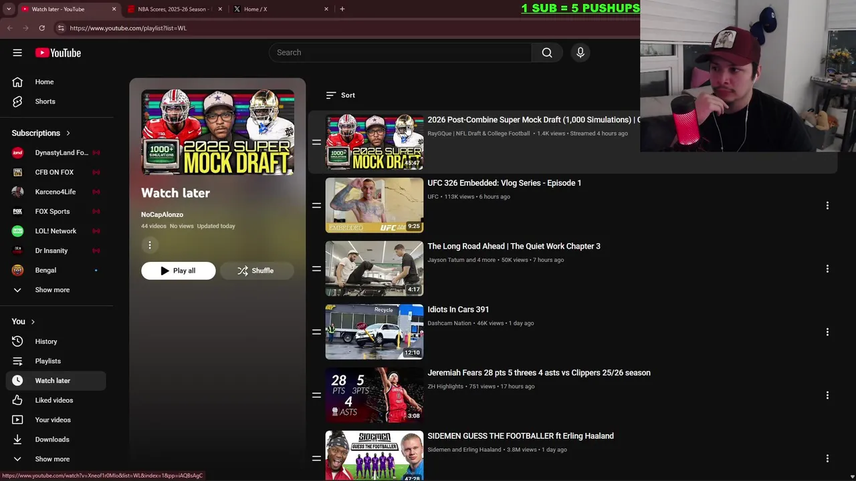Open the Sort dropdown
The height and width of the screenshot is (481, 856).
click(340, 96)
